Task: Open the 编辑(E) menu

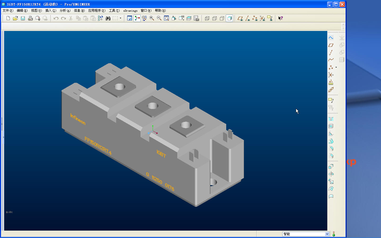Action: pyautogui.click(x=22, y=11)
